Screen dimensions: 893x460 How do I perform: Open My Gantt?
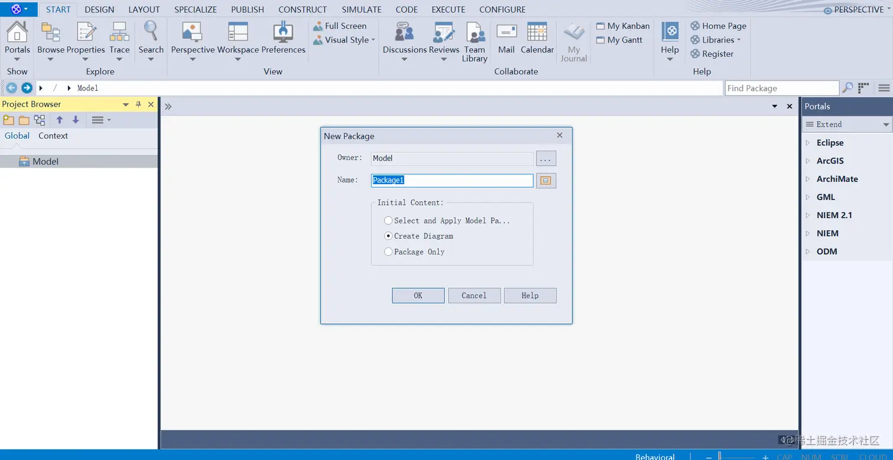click(x=619, y=40)
